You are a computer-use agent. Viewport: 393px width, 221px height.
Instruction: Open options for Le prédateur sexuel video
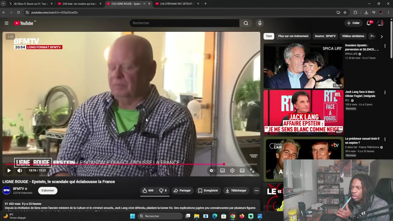click(385, 139)
